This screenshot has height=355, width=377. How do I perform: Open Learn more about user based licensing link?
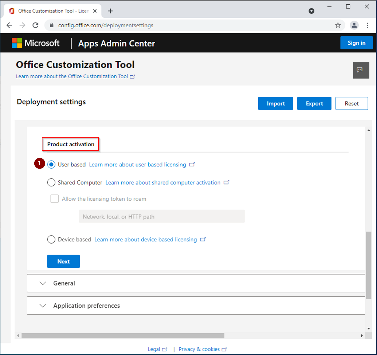(x=138, y=165)
